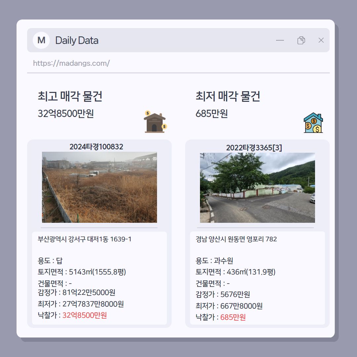Click address 부산광역시 강서구 대저1동 1639-1
Screen dimensions: 357x357
(85, 239)
